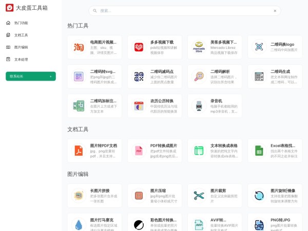This screenshot has width=308, height=231.
Task: Click the 大皮蛋工具箱 logo icon
Action: (9, 8)
